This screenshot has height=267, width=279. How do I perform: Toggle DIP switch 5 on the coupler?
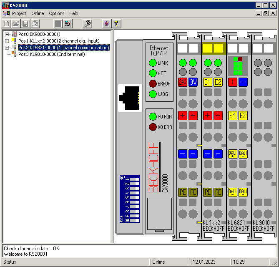pos(135,198)
